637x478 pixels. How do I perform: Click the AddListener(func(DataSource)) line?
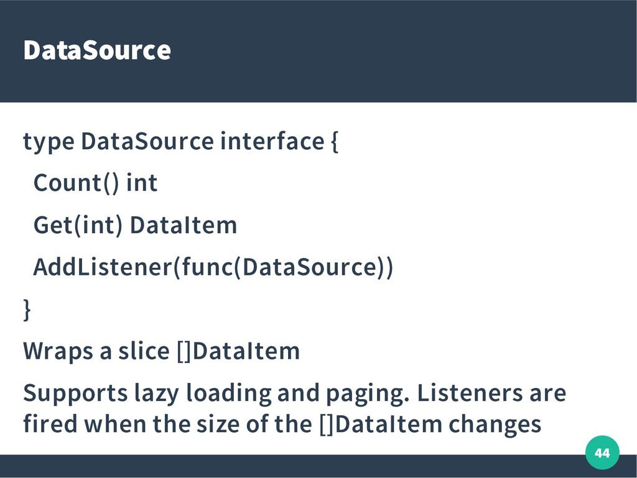pos(213,267)
